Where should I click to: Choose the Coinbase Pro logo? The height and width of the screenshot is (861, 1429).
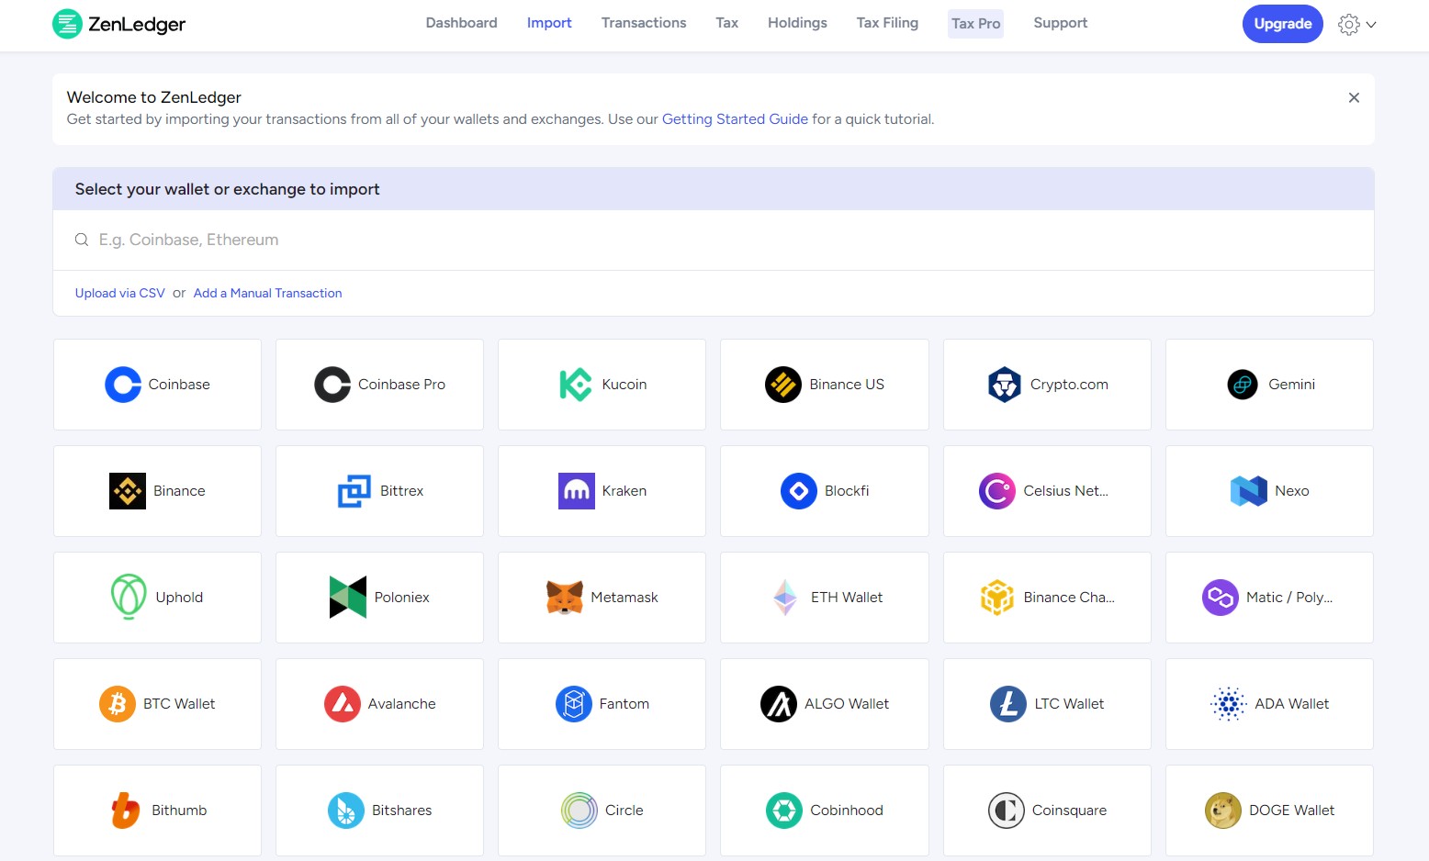[332, 385]
